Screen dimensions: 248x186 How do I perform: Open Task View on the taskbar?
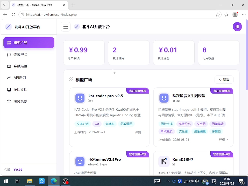coord(17,181)
